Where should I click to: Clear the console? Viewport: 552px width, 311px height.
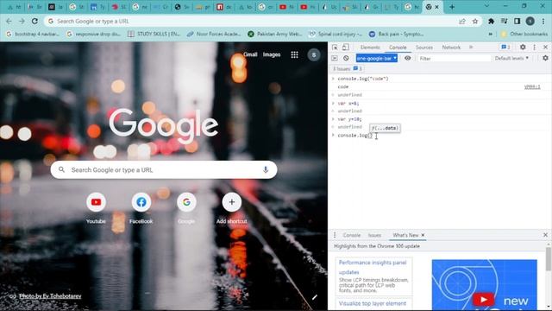pyautogui.click(x=346, y=58)
